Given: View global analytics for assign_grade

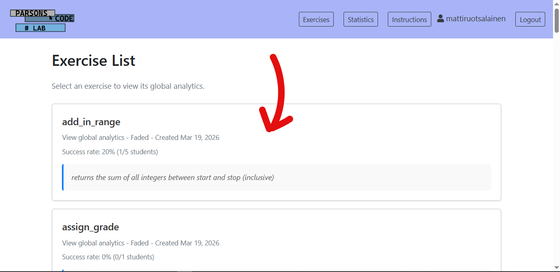Looking at the screenshot, I should coord(93,243).
